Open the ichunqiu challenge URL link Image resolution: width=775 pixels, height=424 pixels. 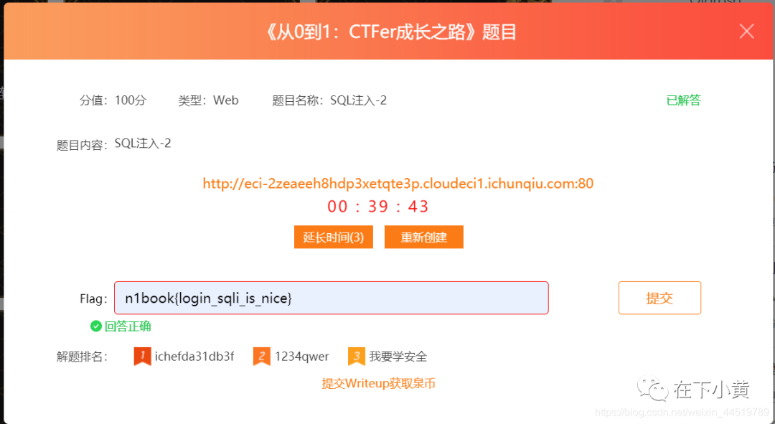tap(398, 184)
